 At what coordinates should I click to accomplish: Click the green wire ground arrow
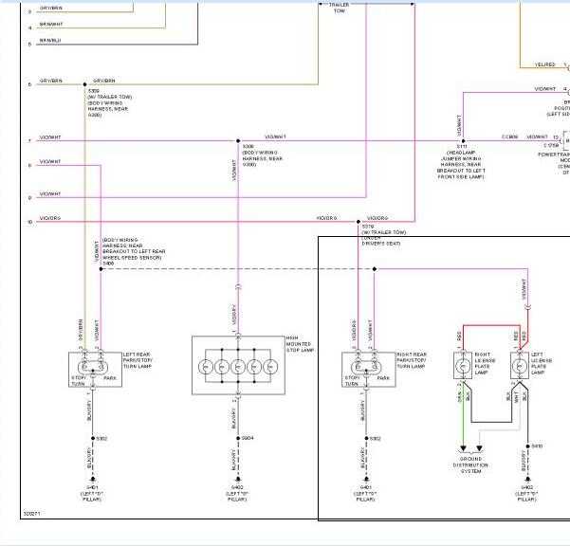463,448
